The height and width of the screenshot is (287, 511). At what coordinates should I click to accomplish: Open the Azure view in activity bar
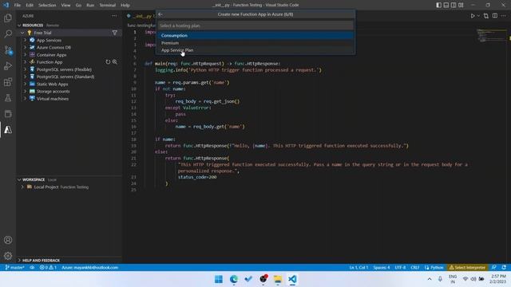coord(8,129)
